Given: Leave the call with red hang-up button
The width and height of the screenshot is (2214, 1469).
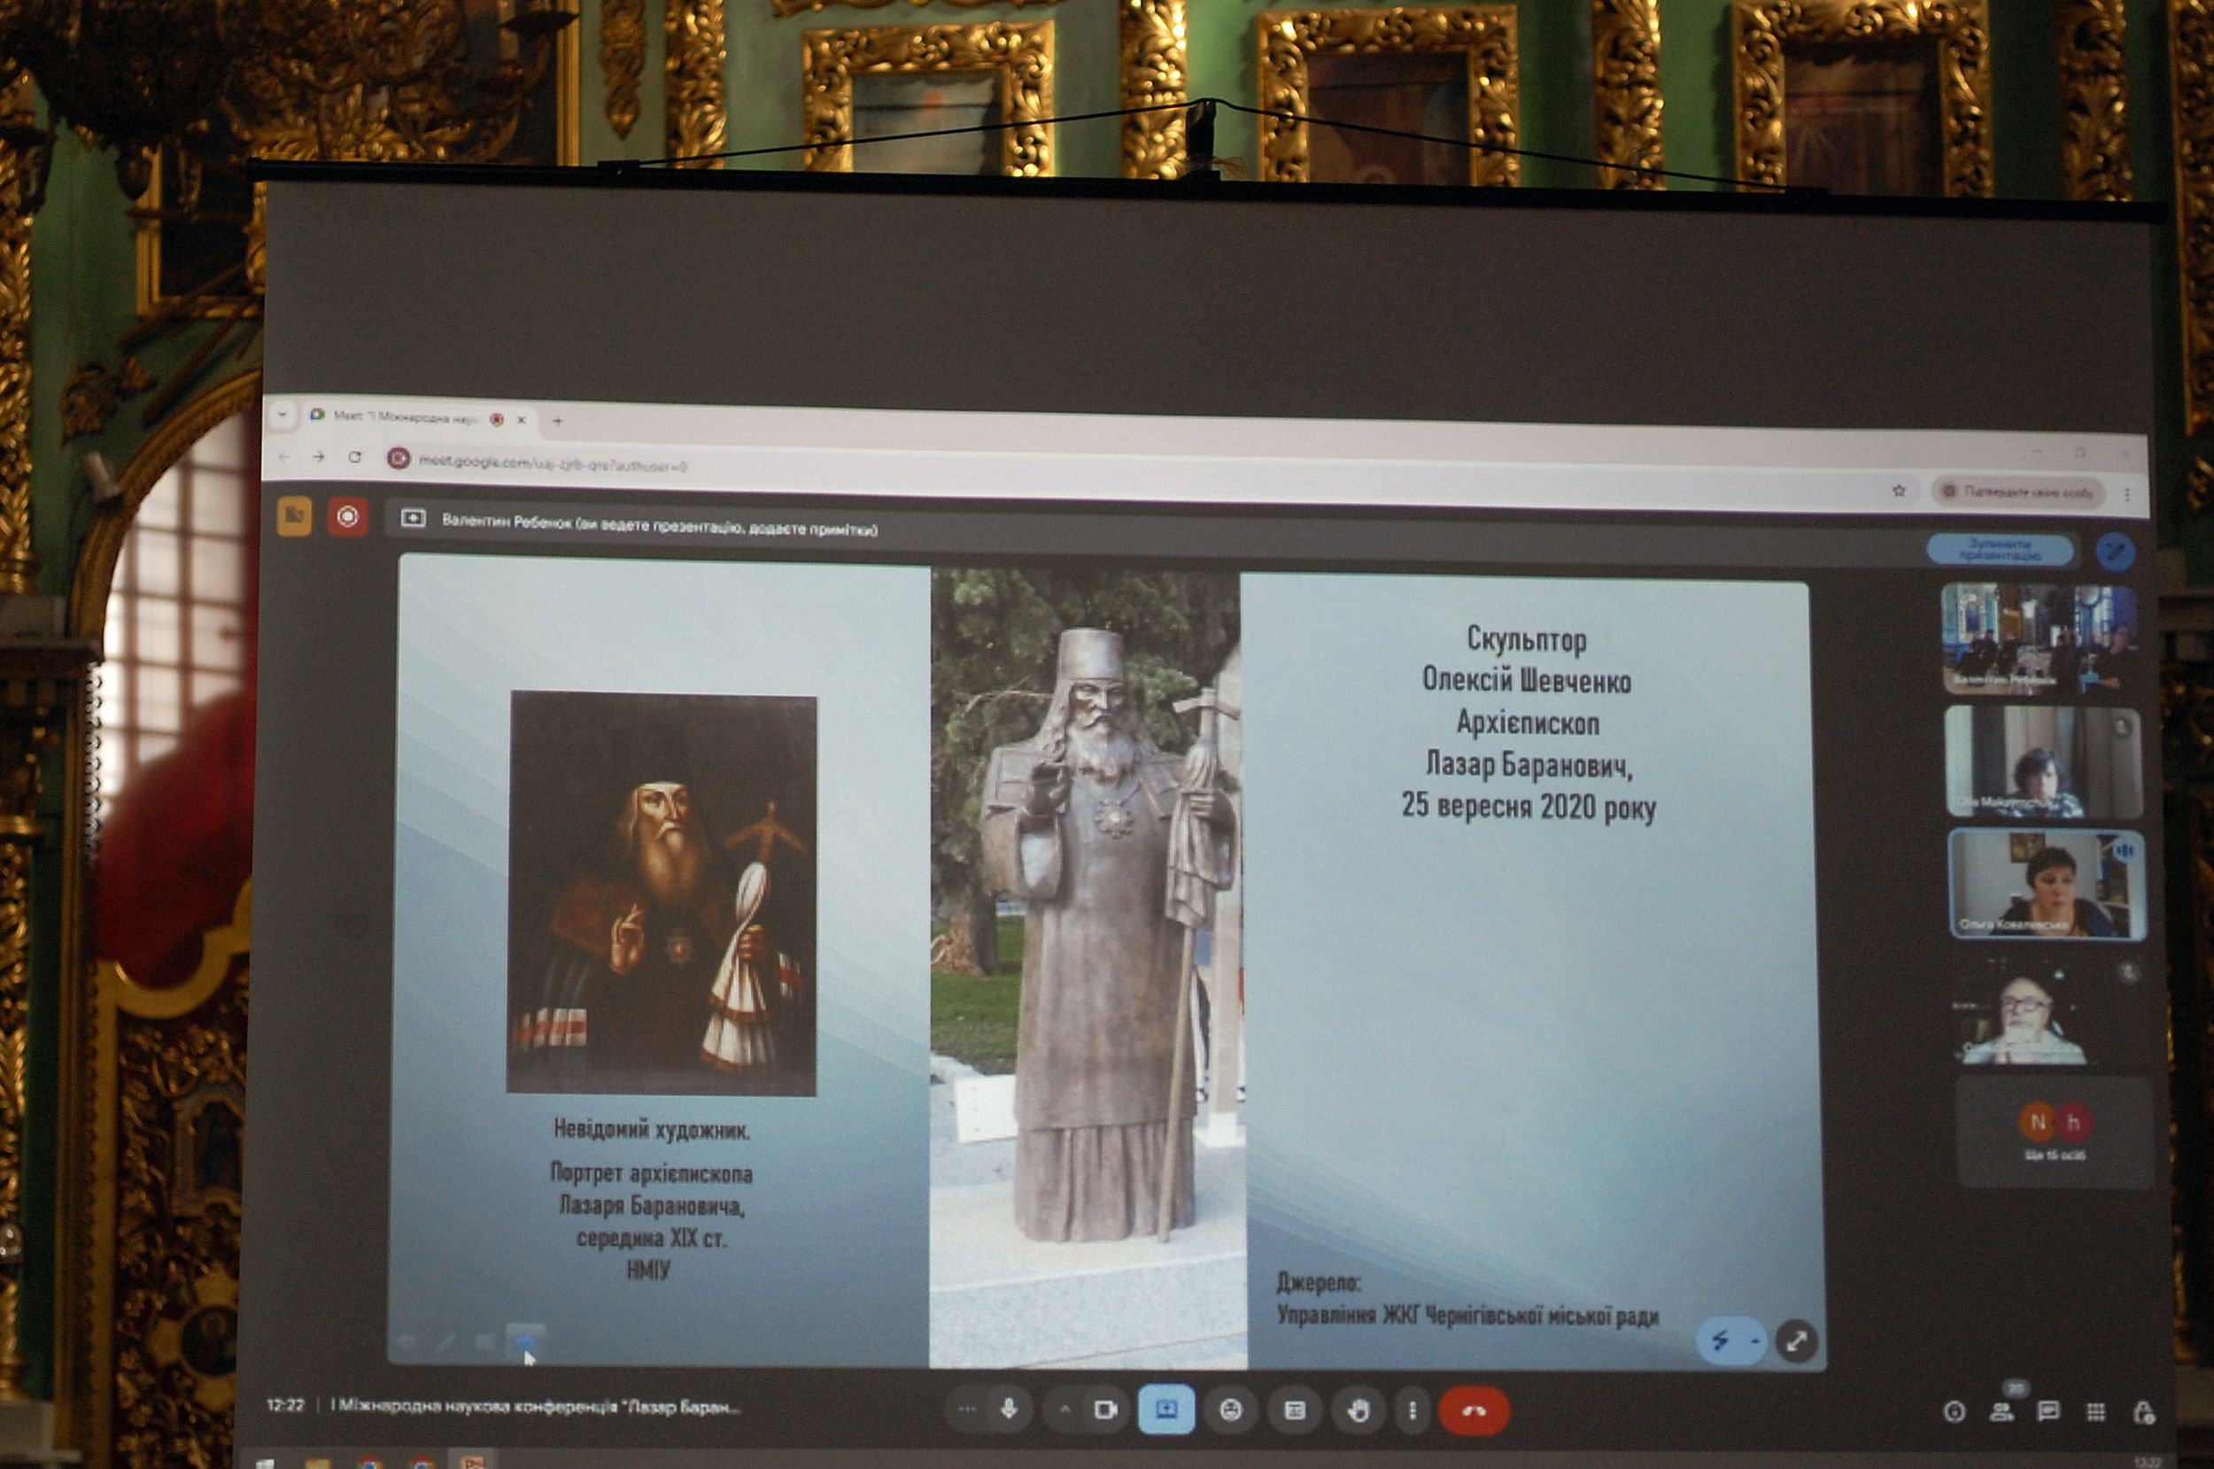Looking at the screenshot, I should 1474,1411.
